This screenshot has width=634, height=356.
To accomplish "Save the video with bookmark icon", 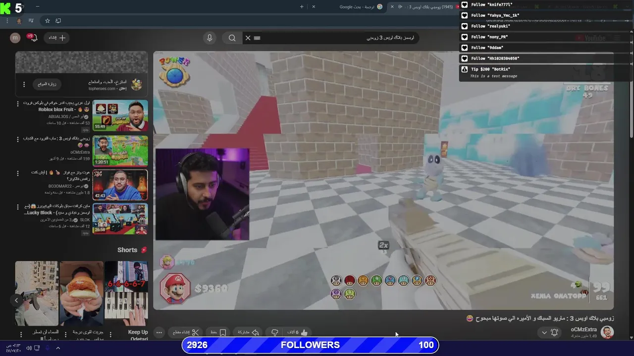I will pyautogui.click(x=218, y=332).
